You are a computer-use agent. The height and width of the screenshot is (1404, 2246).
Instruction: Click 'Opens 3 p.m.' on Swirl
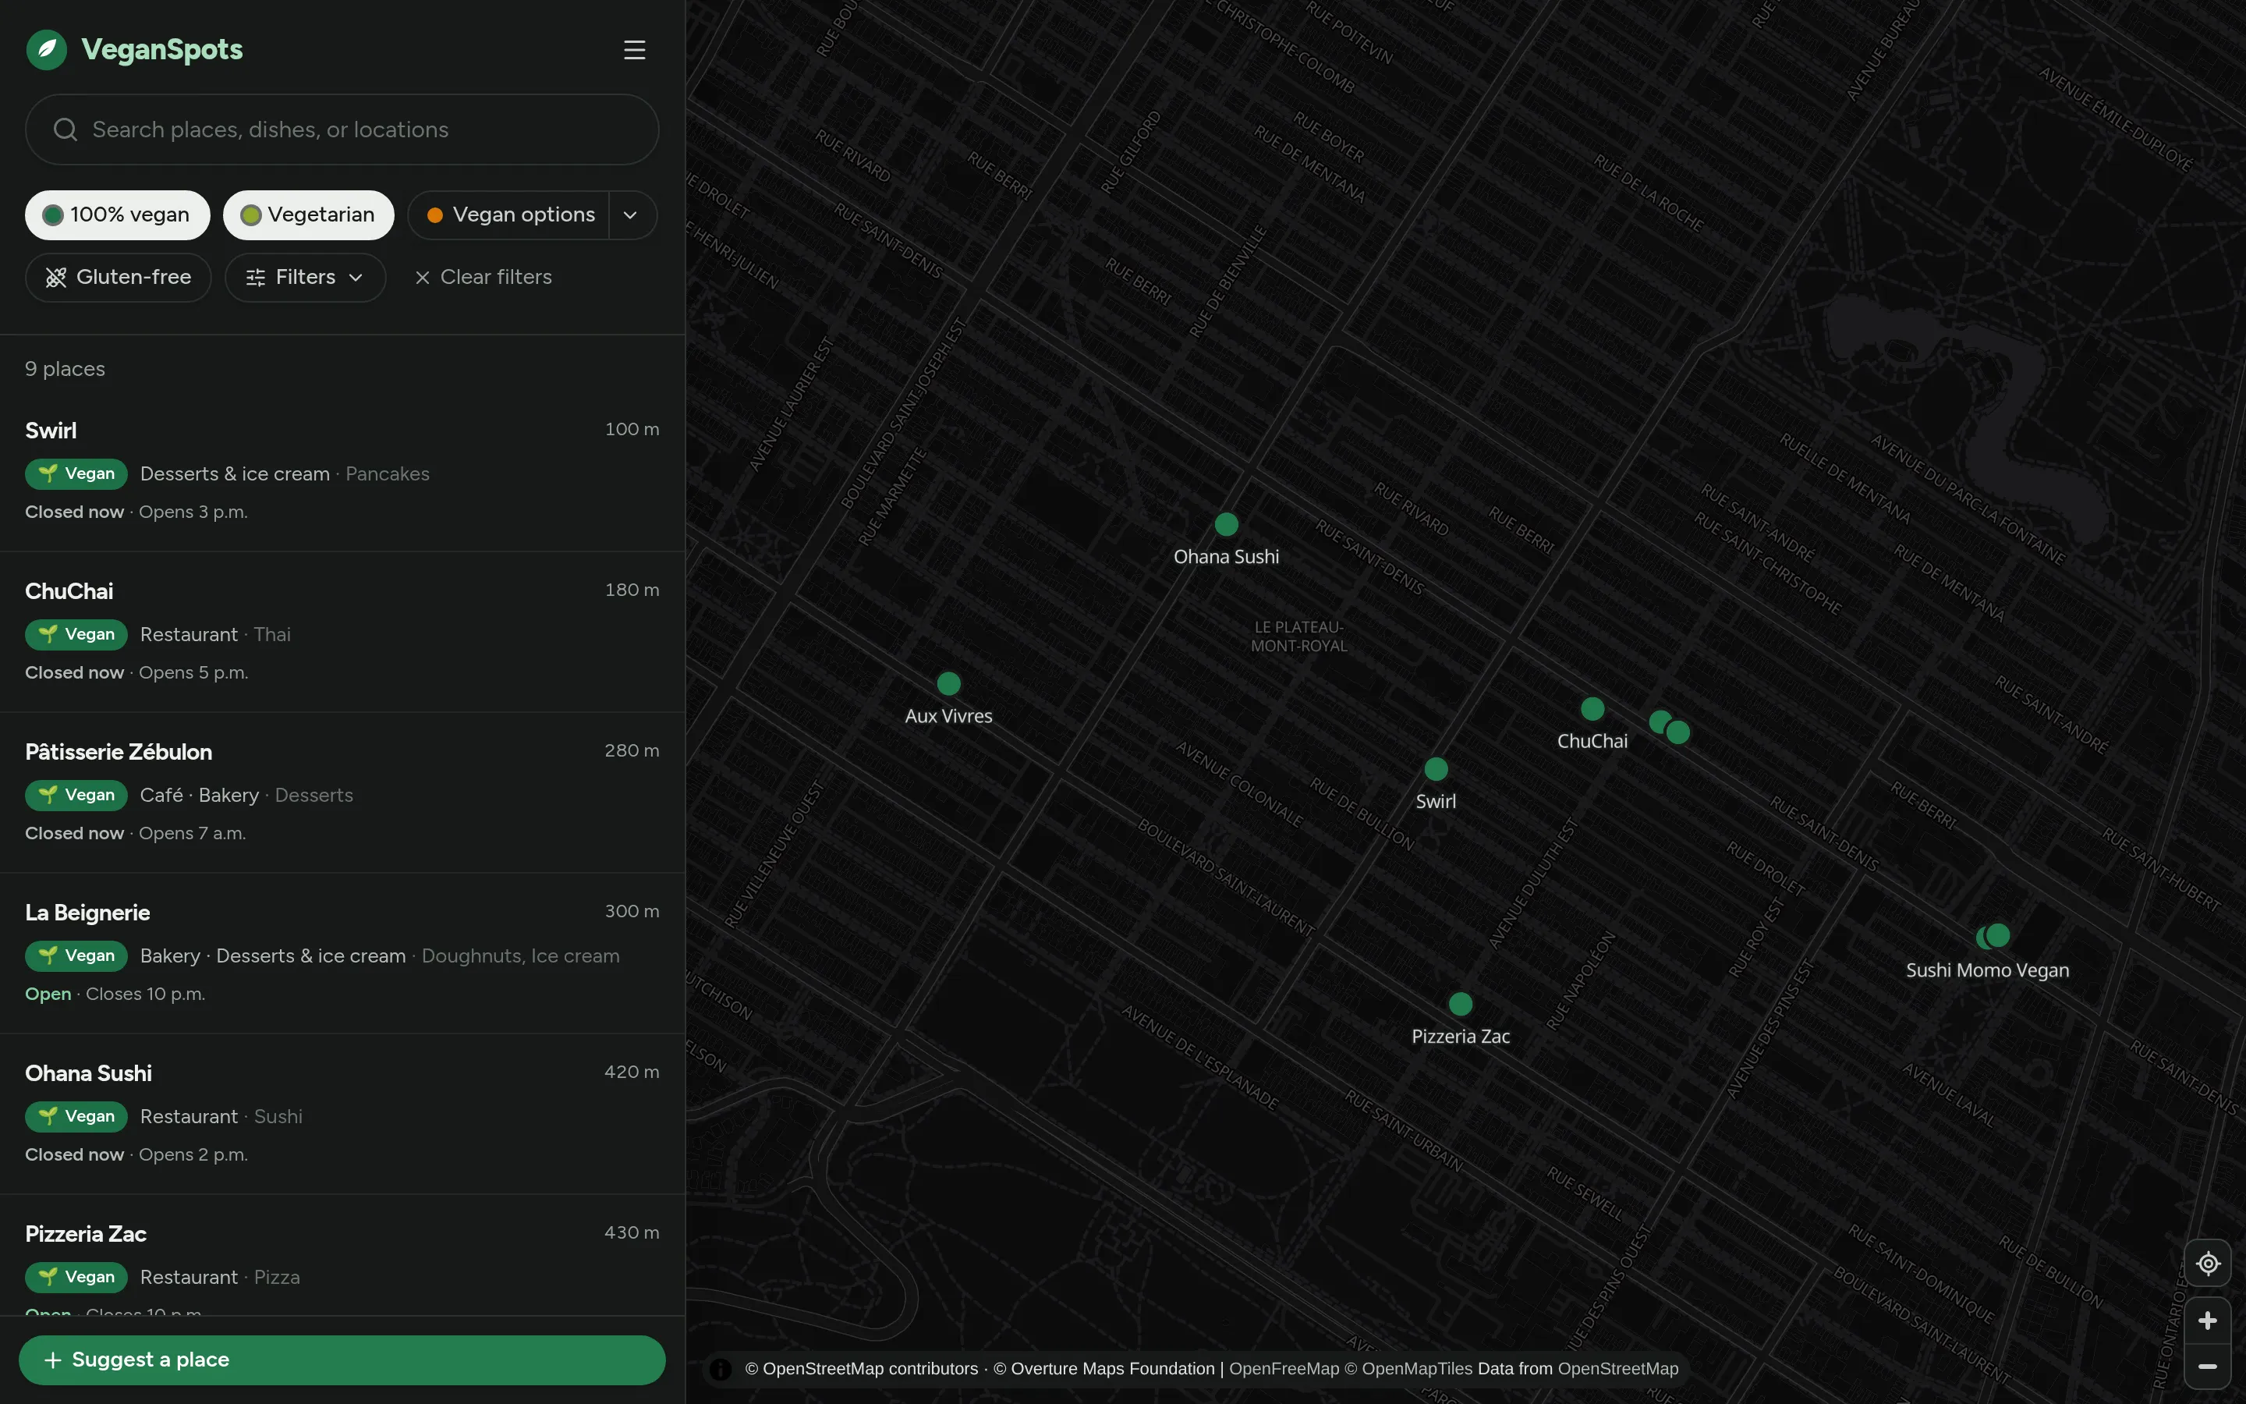click(x=193, y=512)
